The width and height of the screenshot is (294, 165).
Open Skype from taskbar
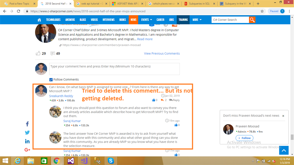(x=111, y=161)
